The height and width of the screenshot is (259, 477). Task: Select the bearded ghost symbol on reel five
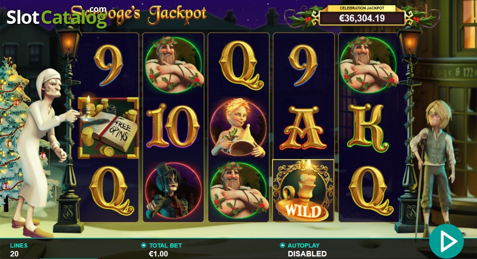point(369,64)
